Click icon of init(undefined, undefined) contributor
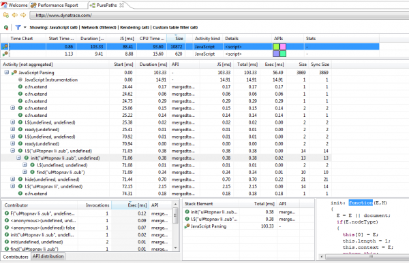409x263 pixels. (7, 242)
